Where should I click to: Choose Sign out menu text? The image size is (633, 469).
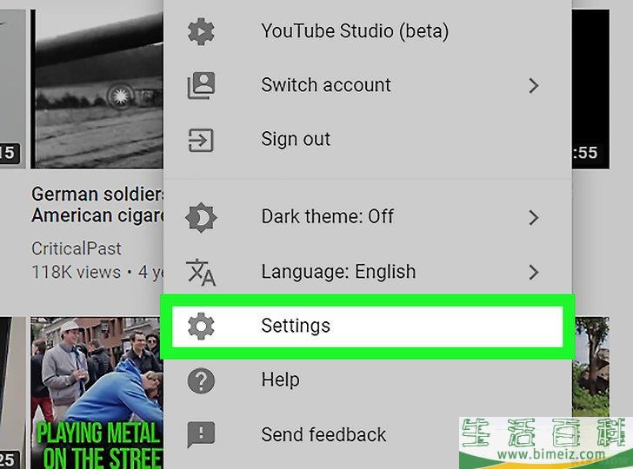click(296, 140)
